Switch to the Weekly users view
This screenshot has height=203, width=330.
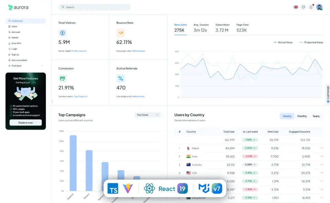point(287,116)
